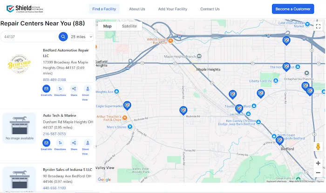
Task: Click the Maple Heights Branch library pin
Action: pyautogui.click(x=199, y=56)
